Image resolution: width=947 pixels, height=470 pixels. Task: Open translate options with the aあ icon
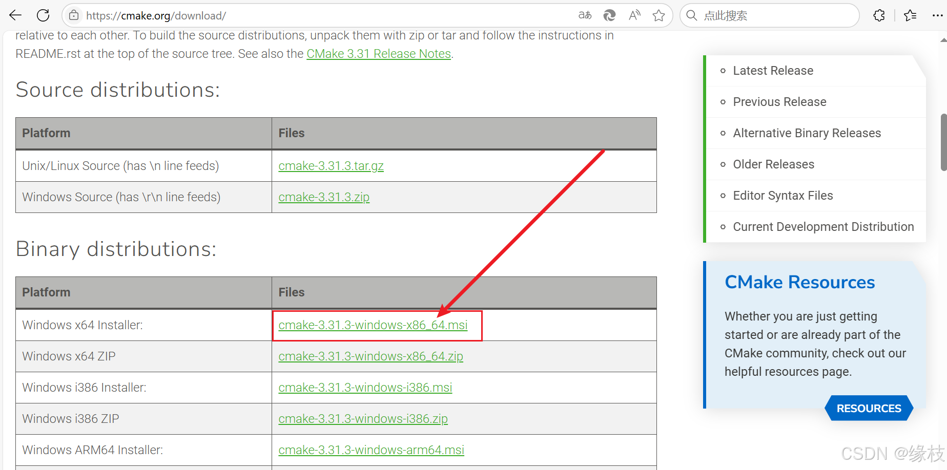point(584,15)
